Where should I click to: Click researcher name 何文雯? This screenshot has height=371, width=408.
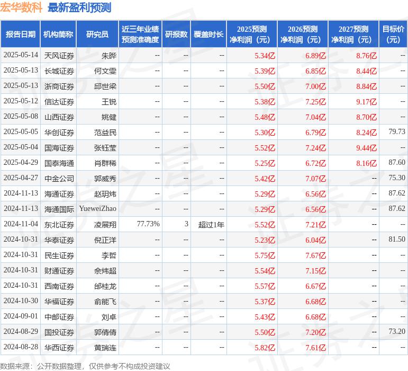point(105,71)
